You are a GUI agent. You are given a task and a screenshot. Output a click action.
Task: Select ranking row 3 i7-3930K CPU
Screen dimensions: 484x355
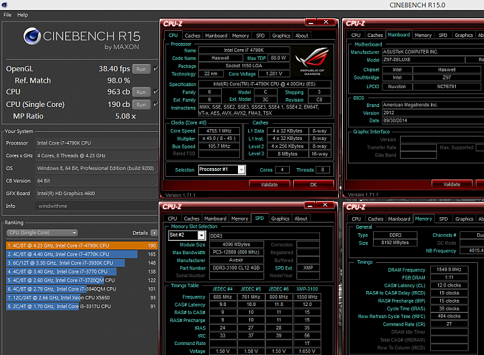pos(82,263)
